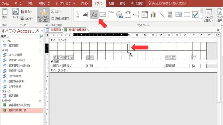This screenshot has width=223, height=125.
Task: Open the テーマ dropdown
Action: coord(15,15)
